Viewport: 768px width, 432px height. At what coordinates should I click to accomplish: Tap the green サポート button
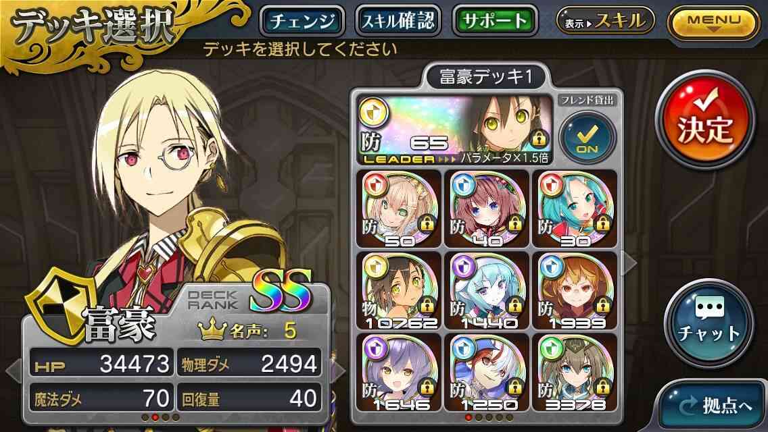495,21
